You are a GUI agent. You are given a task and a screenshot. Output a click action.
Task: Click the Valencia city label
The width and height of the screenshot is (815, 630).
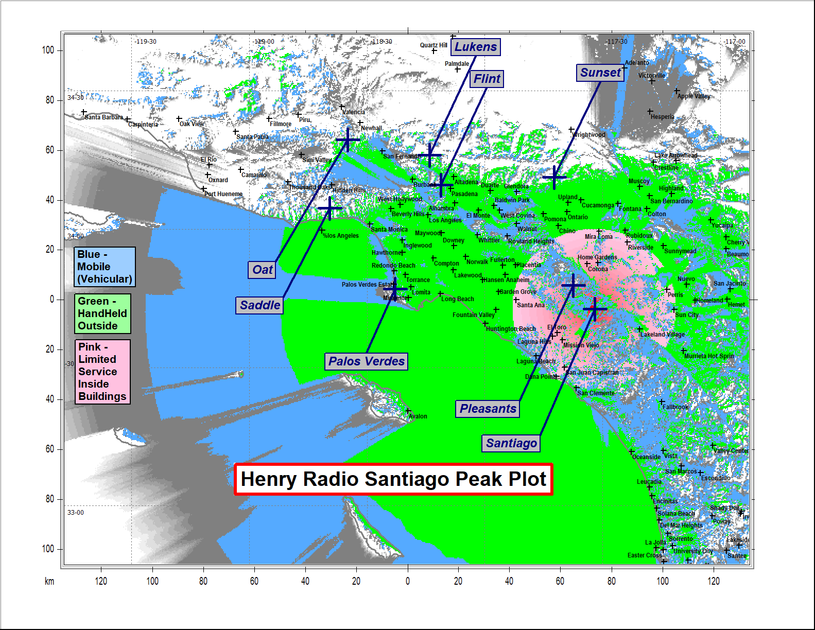tap(354, 112)
